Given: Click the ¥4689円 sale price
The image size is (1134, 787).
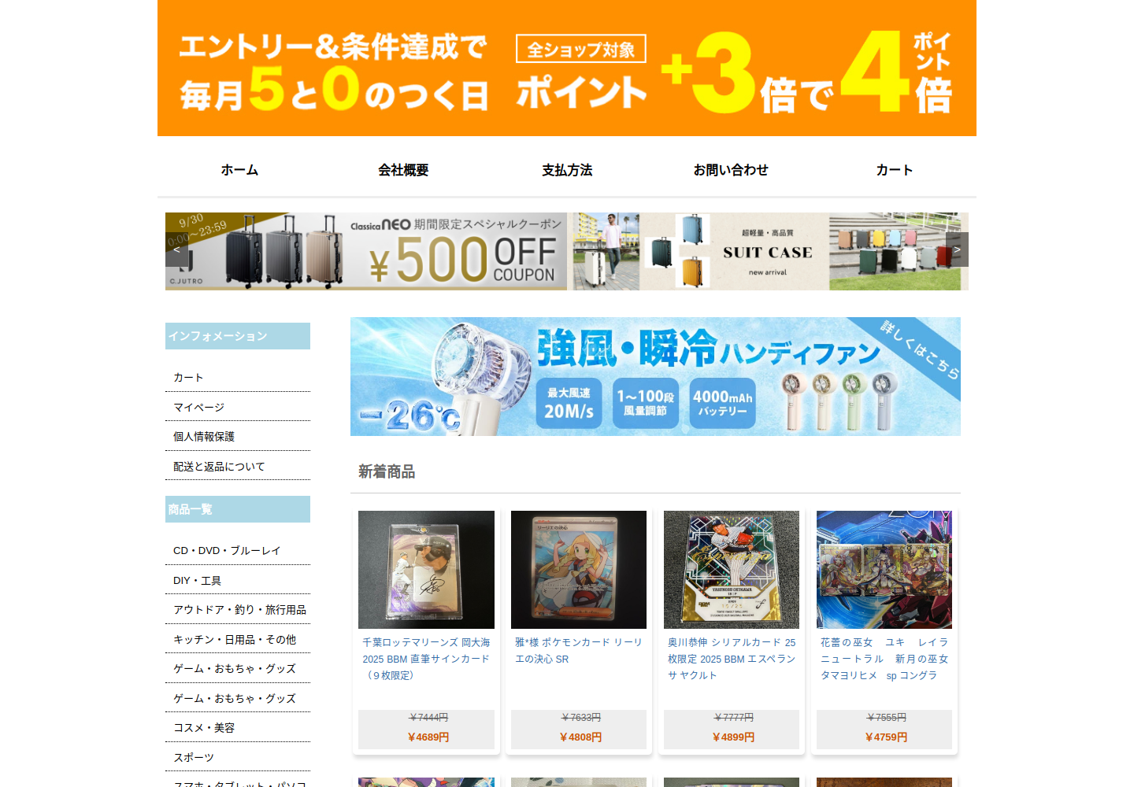Looking at the screenshot, I should (428, 737).
